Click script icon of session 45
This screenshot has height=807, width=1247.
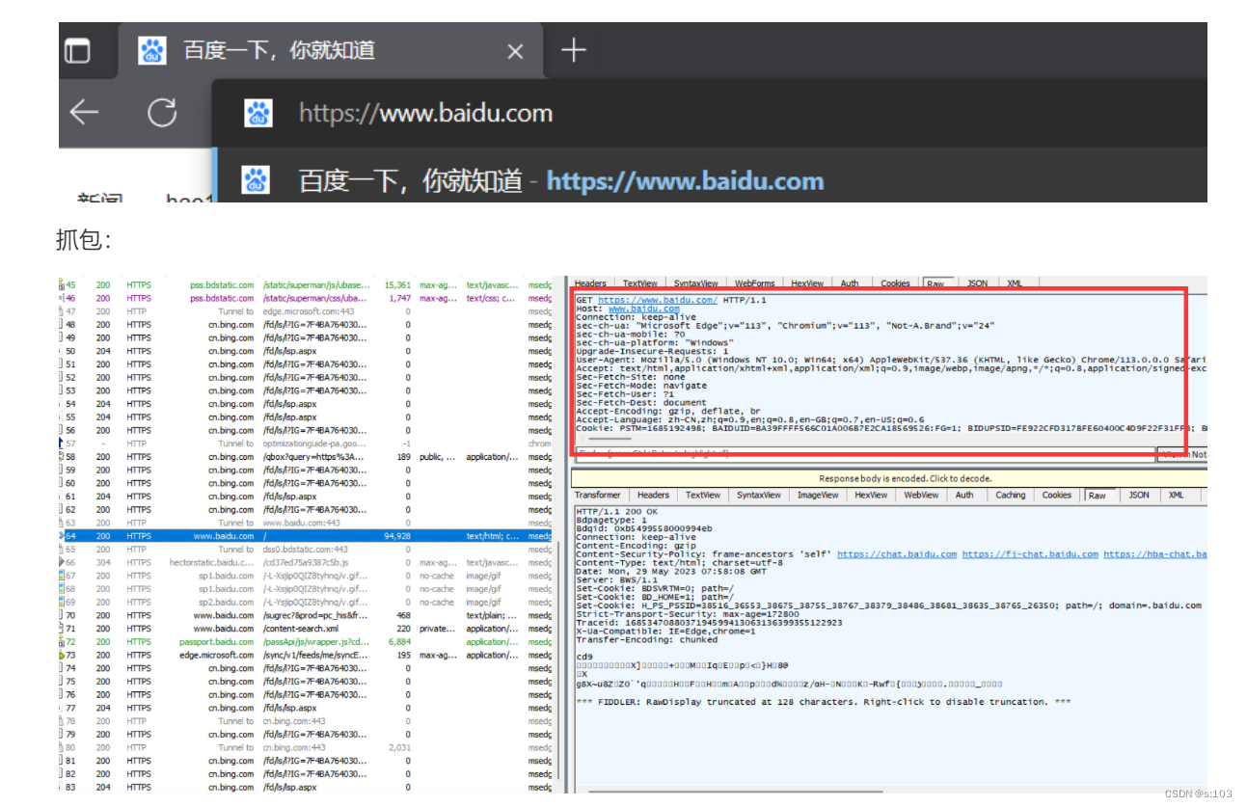[x=63, y=285]
